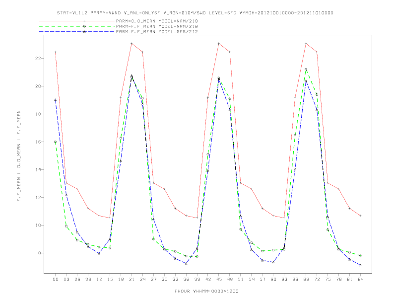The image size is (393, 304).
Task: Select legend text PARM=F.F_MEAN MODEL=GFS/212
Action: [157, 32]
